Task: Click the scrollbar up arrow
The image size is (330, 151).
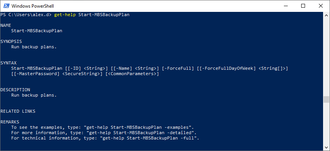Action: click(x=326, y=15)
